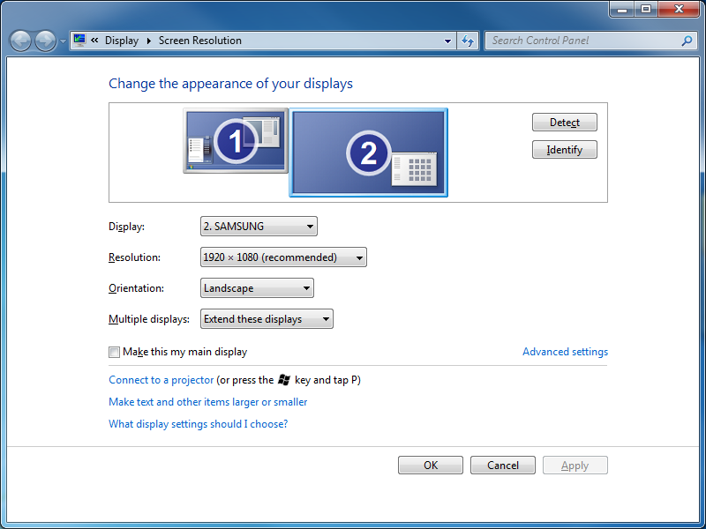Click the Identify button
The image size is (706, 529).
pyautogui.click(x=565, y=150)
